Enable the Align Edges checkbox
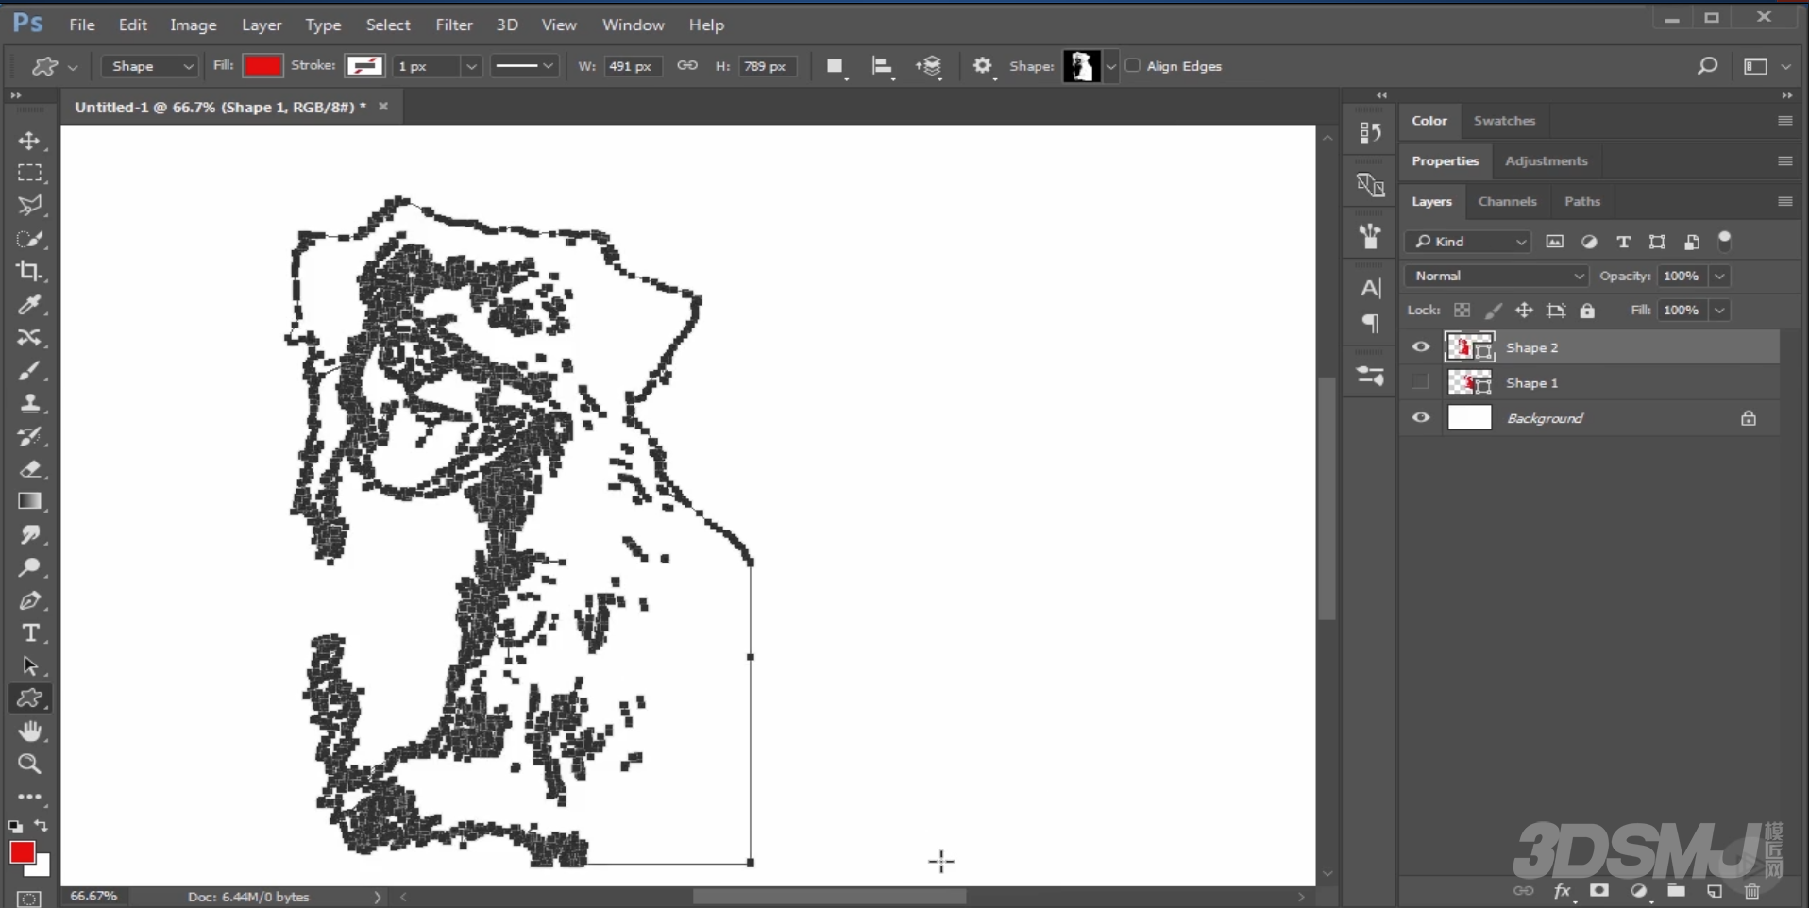The width and height of the screenshot is (1809, 908). 1133,66
